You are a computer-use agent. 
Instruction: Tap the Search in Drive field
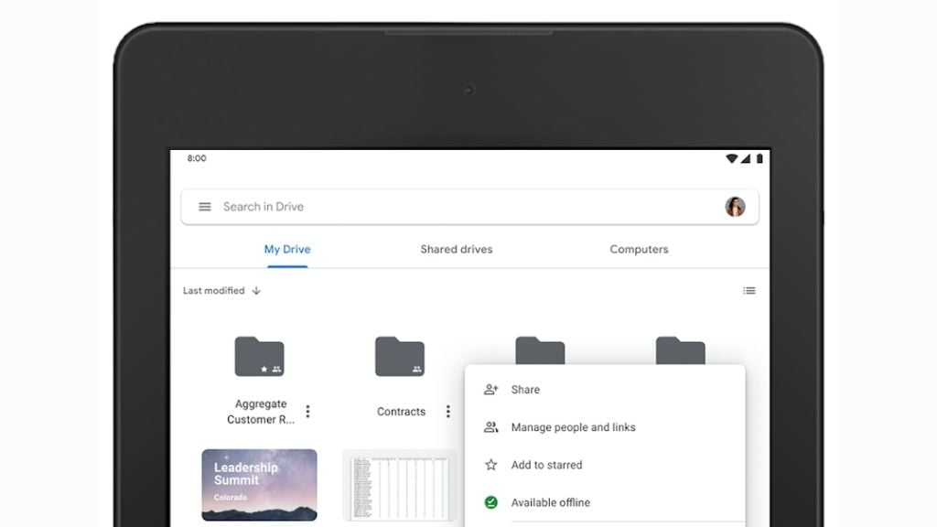point(469,207)
